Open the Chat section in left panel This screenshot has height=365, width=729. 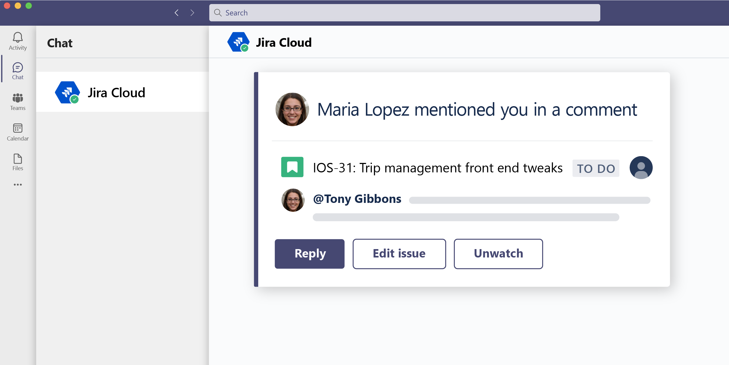coord(18,71)
